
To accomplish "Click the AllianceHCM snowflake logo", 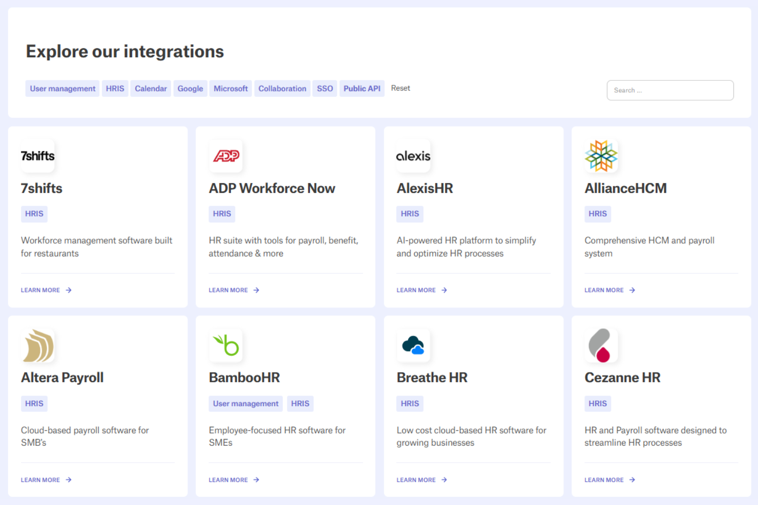I will [x=601, y=156].
